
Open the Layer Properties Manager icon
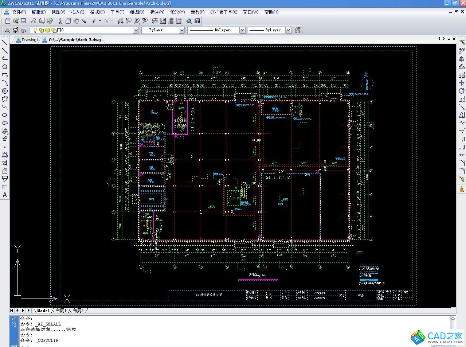16,30
